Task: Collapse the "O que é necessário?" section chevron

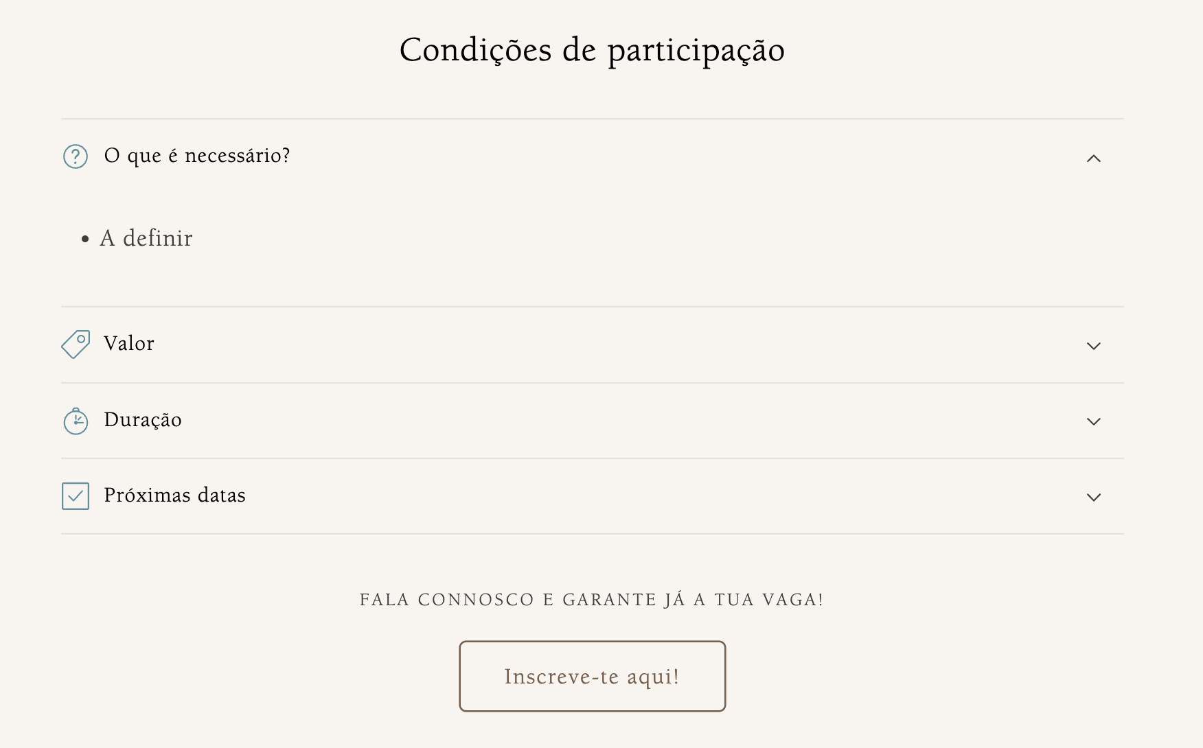Action: point(1094,159)
